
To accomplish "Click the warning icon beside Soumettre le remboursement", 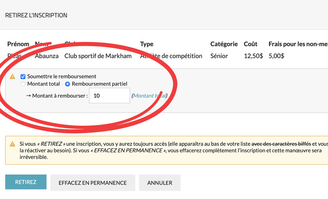I will [x=12, y=77].
